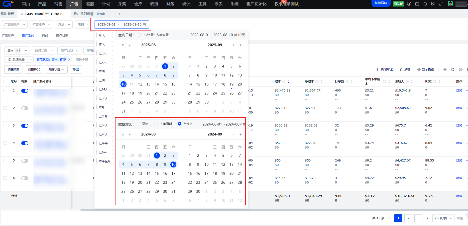Screen dimensions: 468x226
Task: Toggle "近X天"包含今天 checkbox
Action: pyautogui.click(x=139, y=35)
